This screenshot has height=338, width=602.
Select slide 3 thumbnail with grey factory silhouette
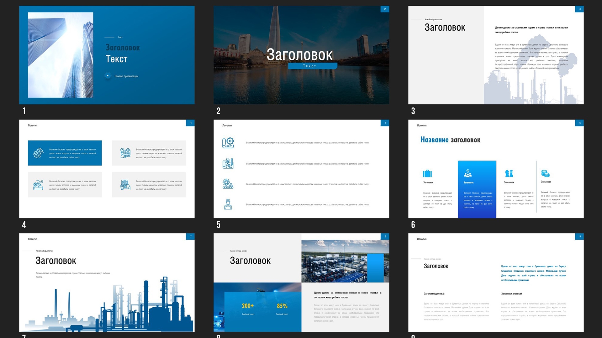point(496,55)
